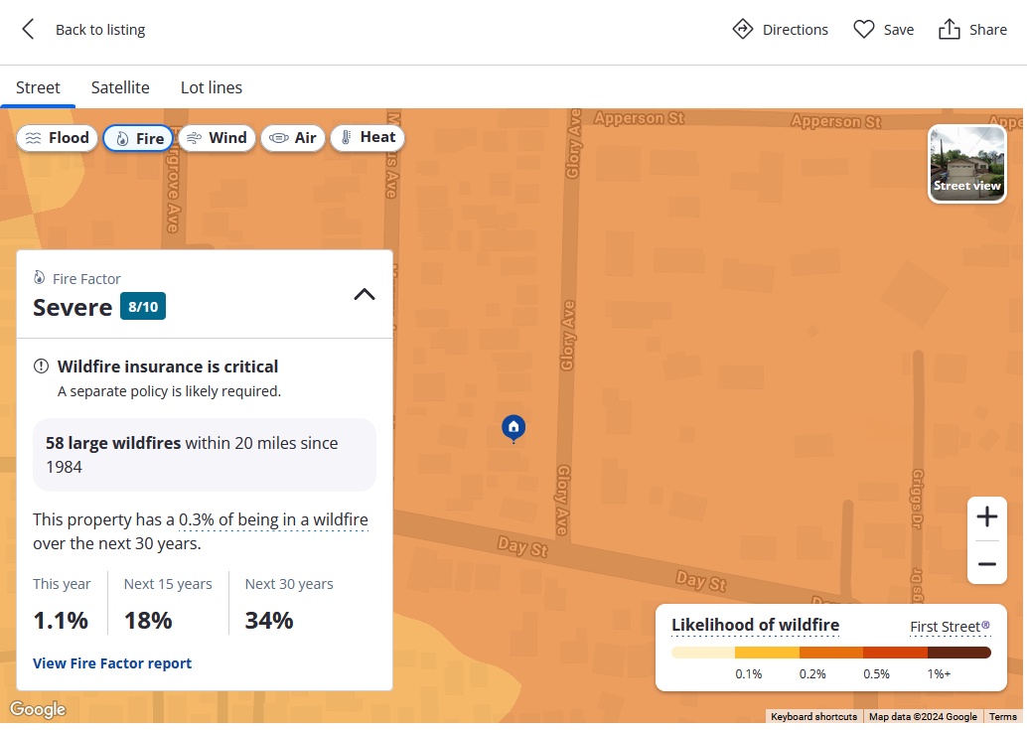The height and width of the screenshot is (730, 1027).
Task: Toggle the Flood risk layer
Action: click(x=58, y=137)
